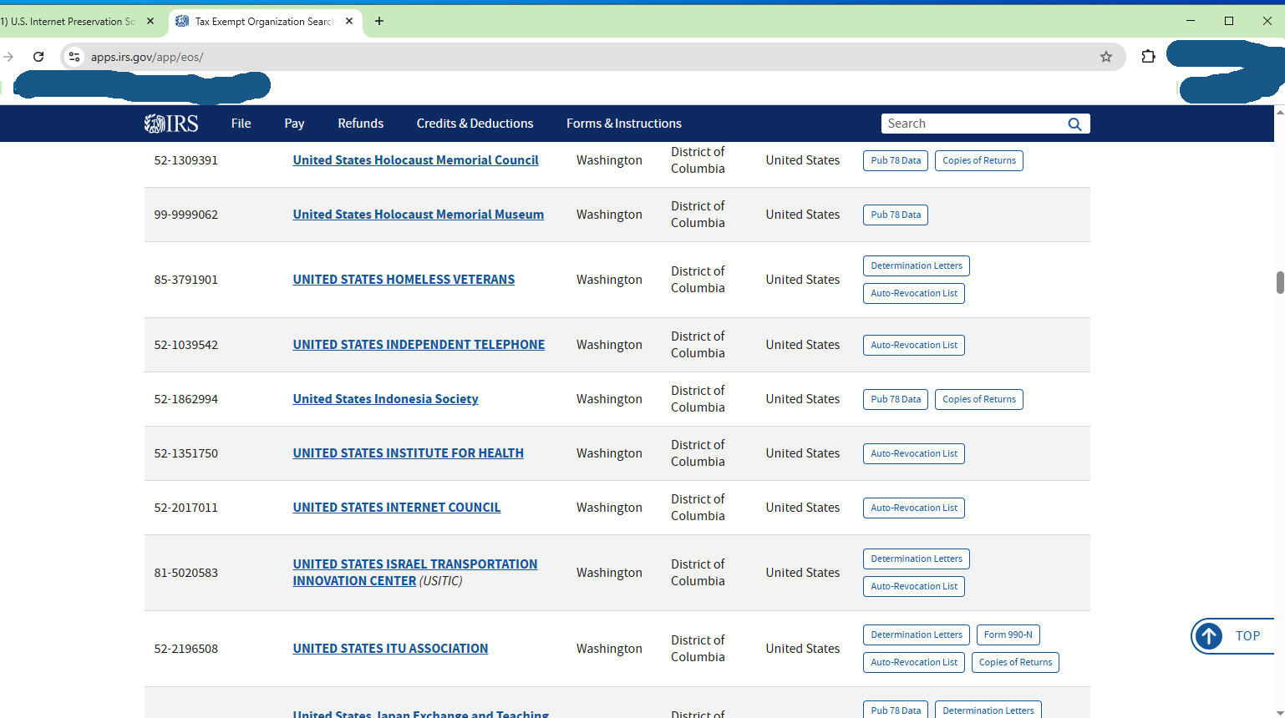Close the Tax Exempt Organization Search tab
This screenshot has width=1285, height=718.
pyautogui.click(x=349, y=21)
